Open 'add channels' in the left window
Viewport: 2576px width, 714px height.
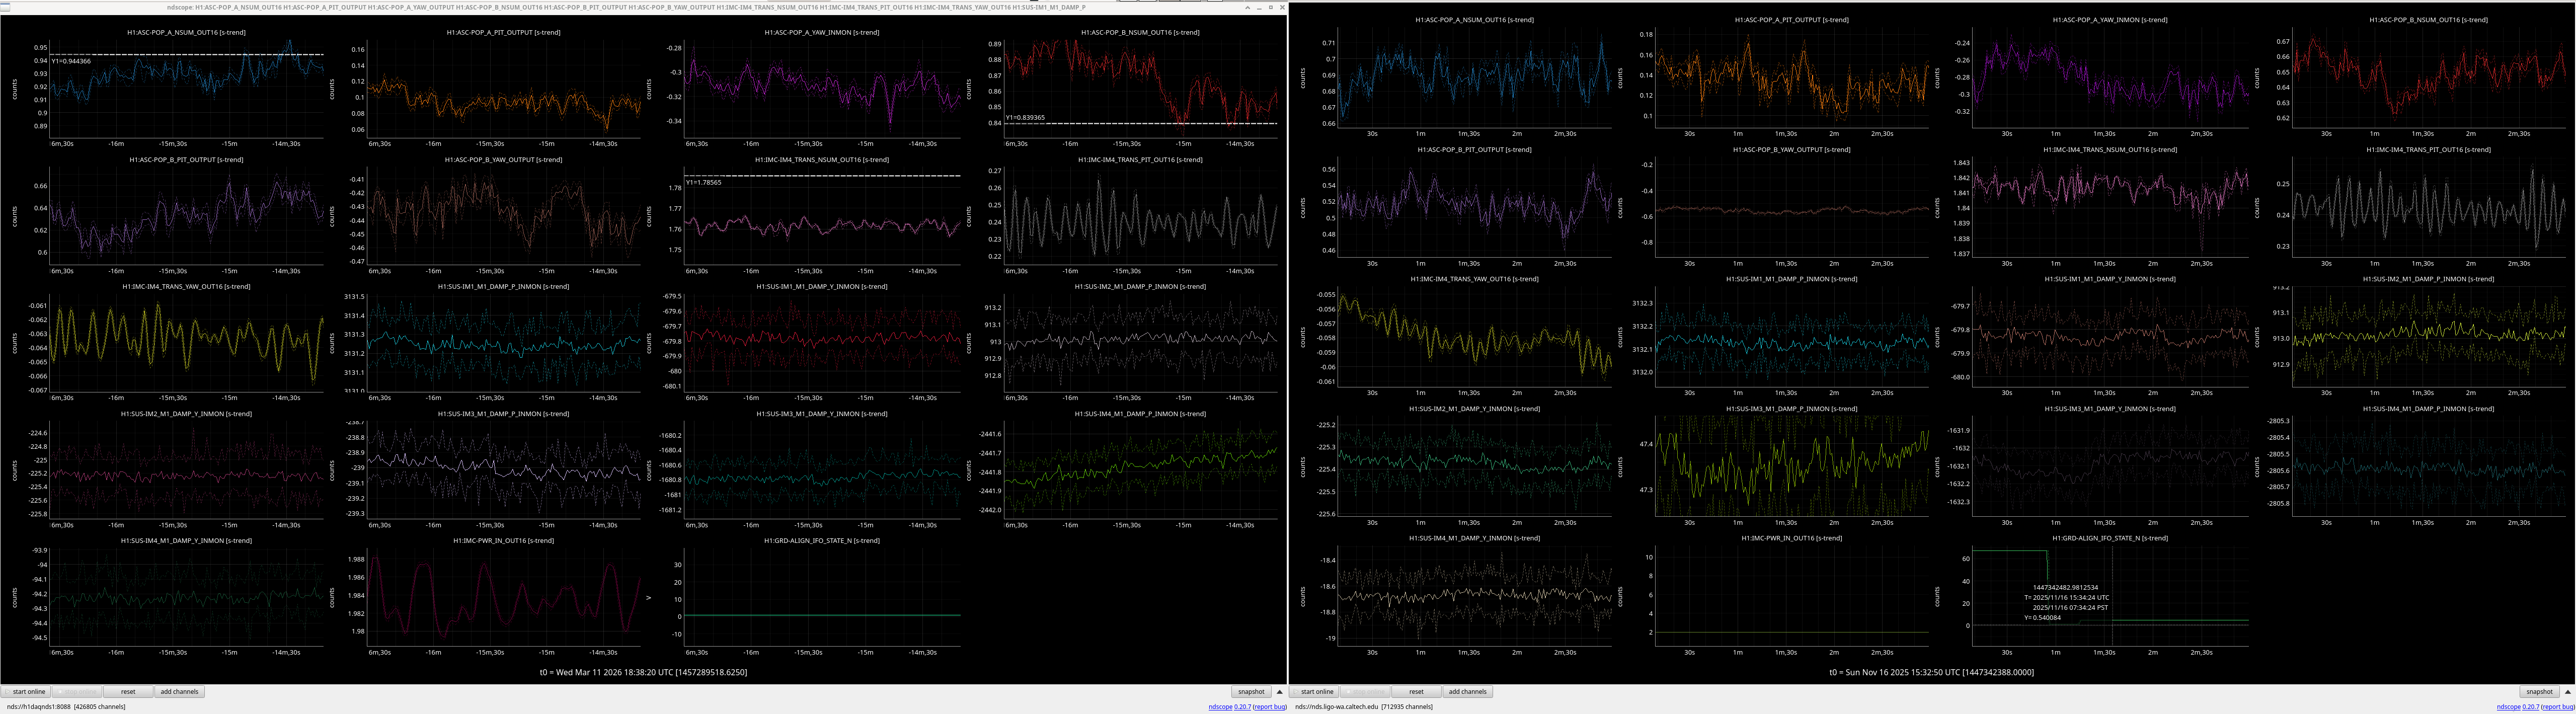tap(179, 691)
